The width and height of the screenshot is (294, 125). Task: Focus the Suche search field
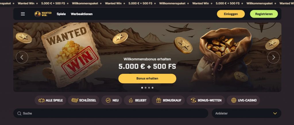[x=111, y=113]
